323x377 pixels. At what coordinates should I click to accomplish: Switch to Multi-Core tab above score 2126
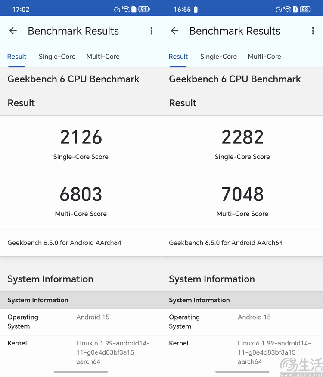(x=103, y=57)
